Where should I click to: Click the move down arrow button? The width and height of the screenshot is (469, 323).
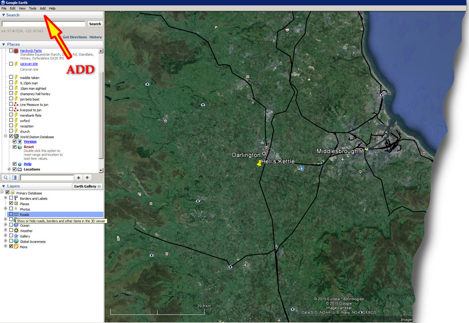click(x=87, y=178)
